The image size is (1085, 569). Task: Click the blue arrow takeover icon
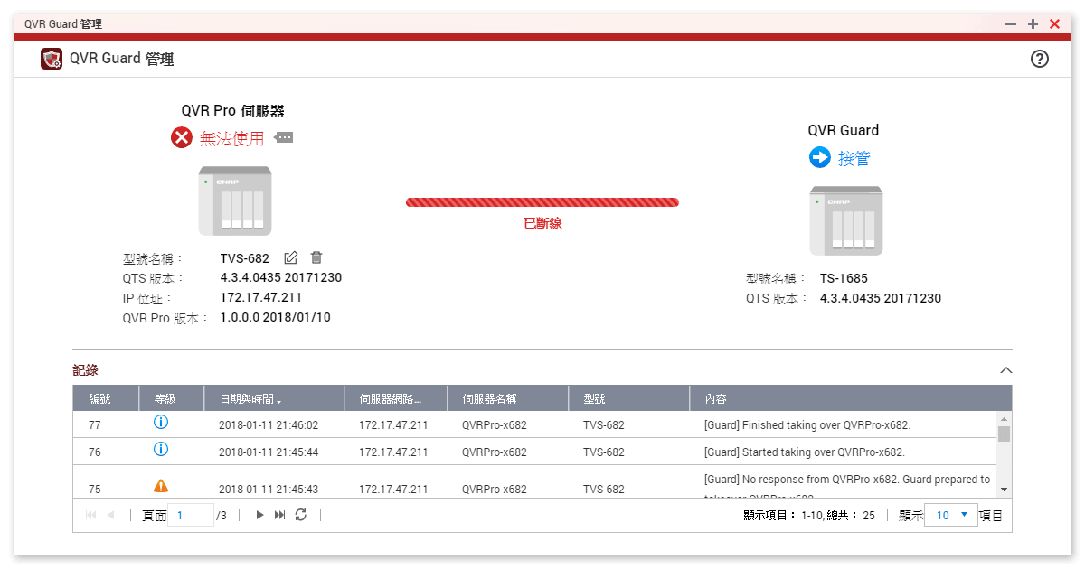coord(819,158)
